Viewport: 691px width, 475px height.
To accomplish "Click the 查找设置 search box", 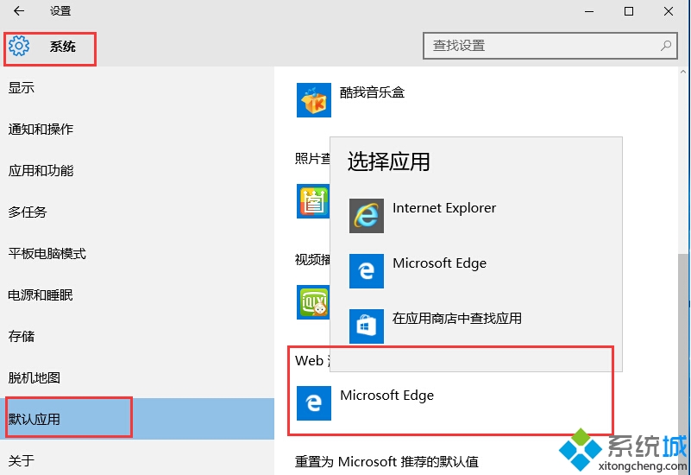I will (550, 46).
